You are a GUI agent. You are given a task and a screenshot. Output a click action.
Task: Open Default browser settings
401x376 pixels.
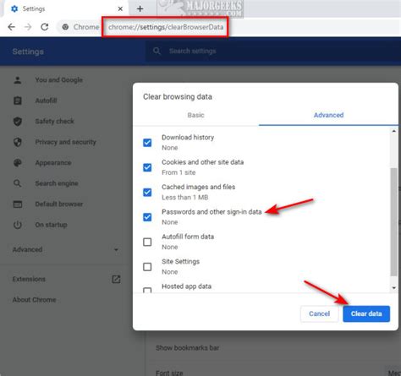(x=59, y=204)
